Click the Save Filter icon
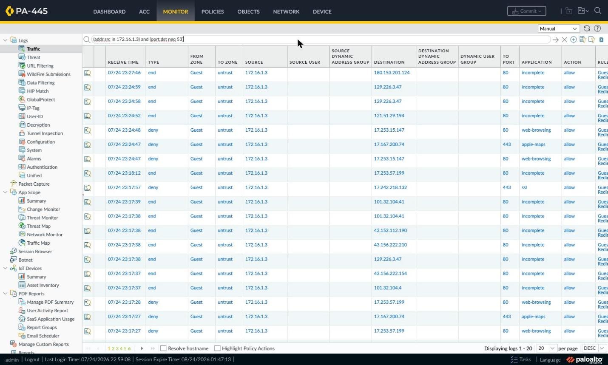The image size is (608, 365). pos(582,40)
